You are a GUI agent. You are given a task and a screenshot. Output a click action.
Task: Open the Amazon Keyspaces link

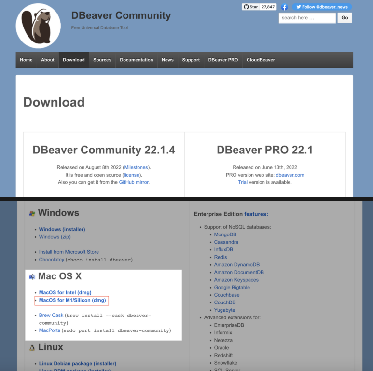(x=236, y=280)
